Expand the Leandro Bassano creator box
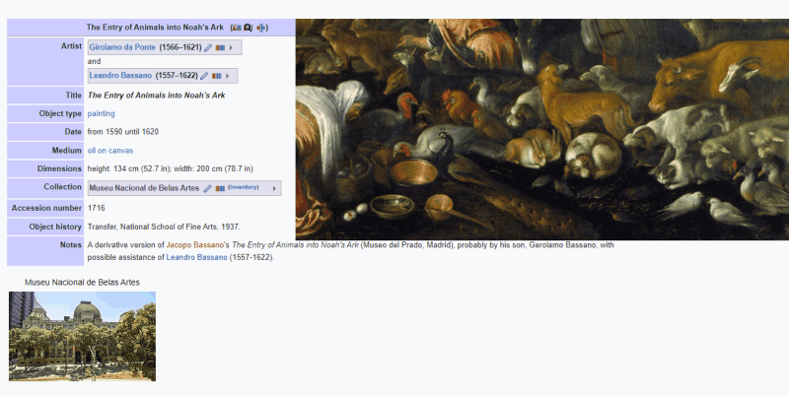Image resolution: width=789 pixels, height=396 pixels. (x=227, y=76)
